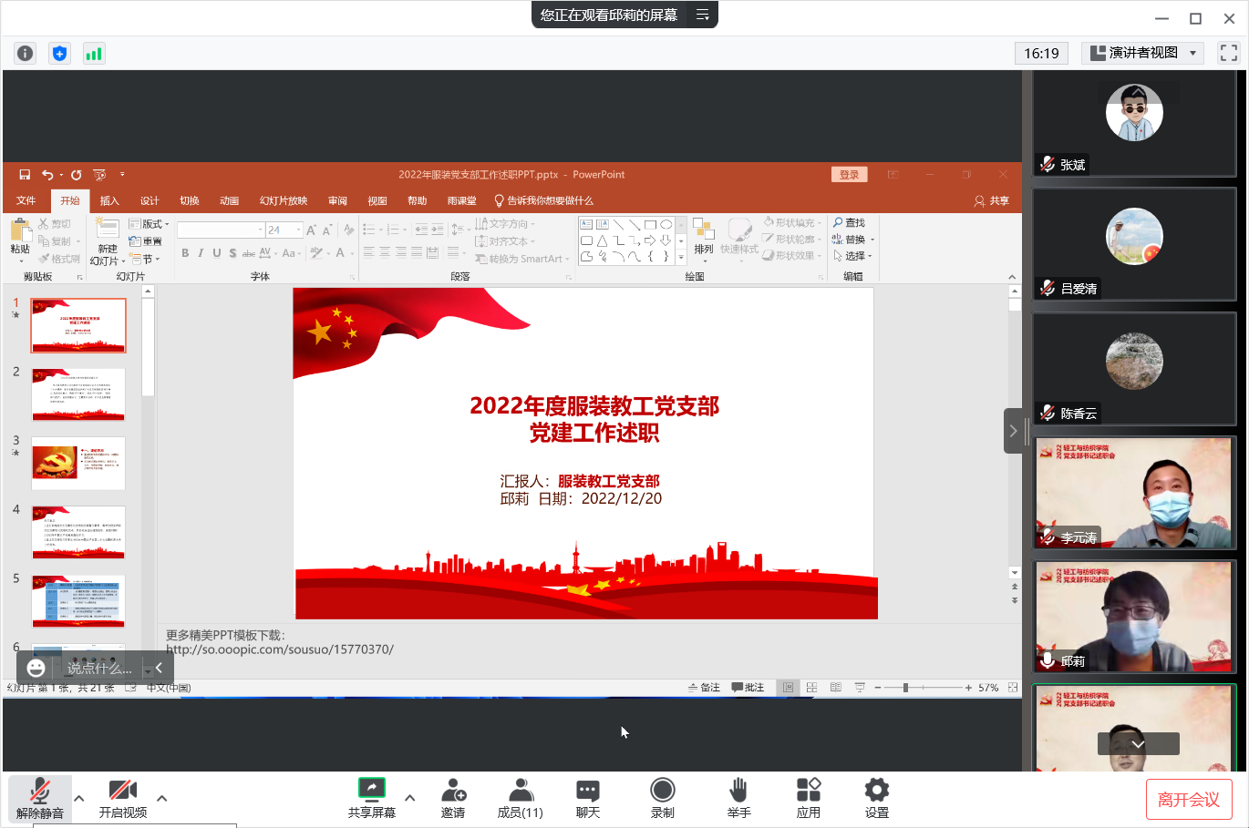Screen dimensions: 1249x828
Task: Toggle fullscreen mode for the meeting
Action: point(1229,53)
